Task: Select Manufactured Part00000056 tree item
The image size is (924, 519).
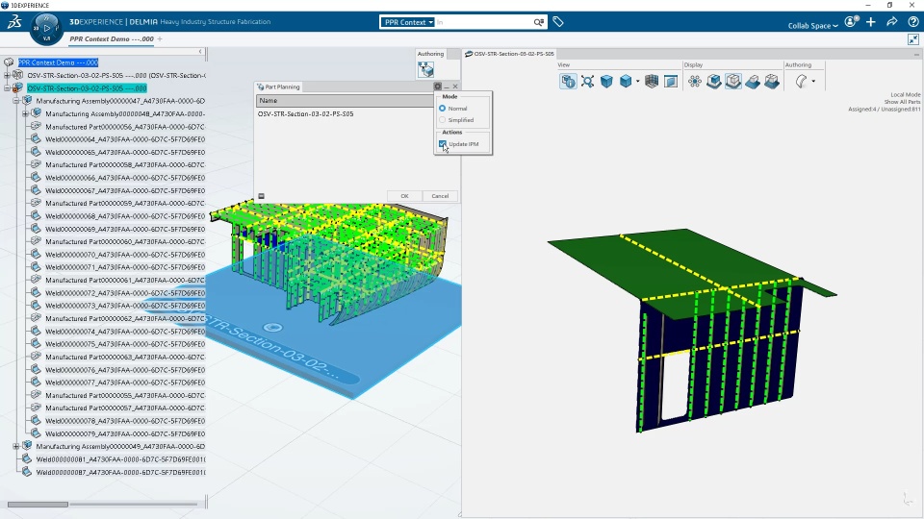Action: pos(125,127)
